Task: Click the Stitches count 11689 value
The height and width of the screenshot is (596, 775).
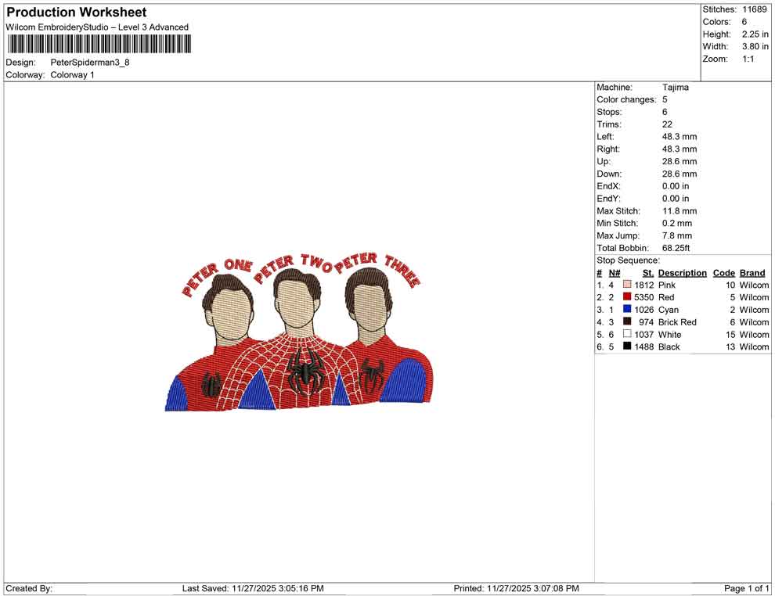Action: [x=754, y=9]
